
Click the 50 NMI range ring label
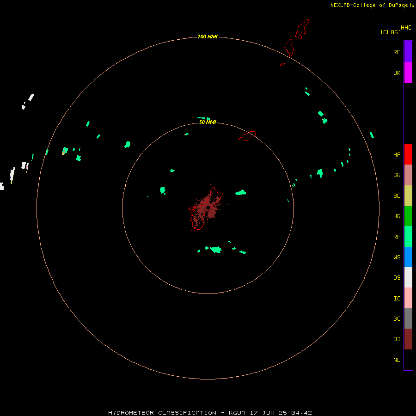[208, 122]
